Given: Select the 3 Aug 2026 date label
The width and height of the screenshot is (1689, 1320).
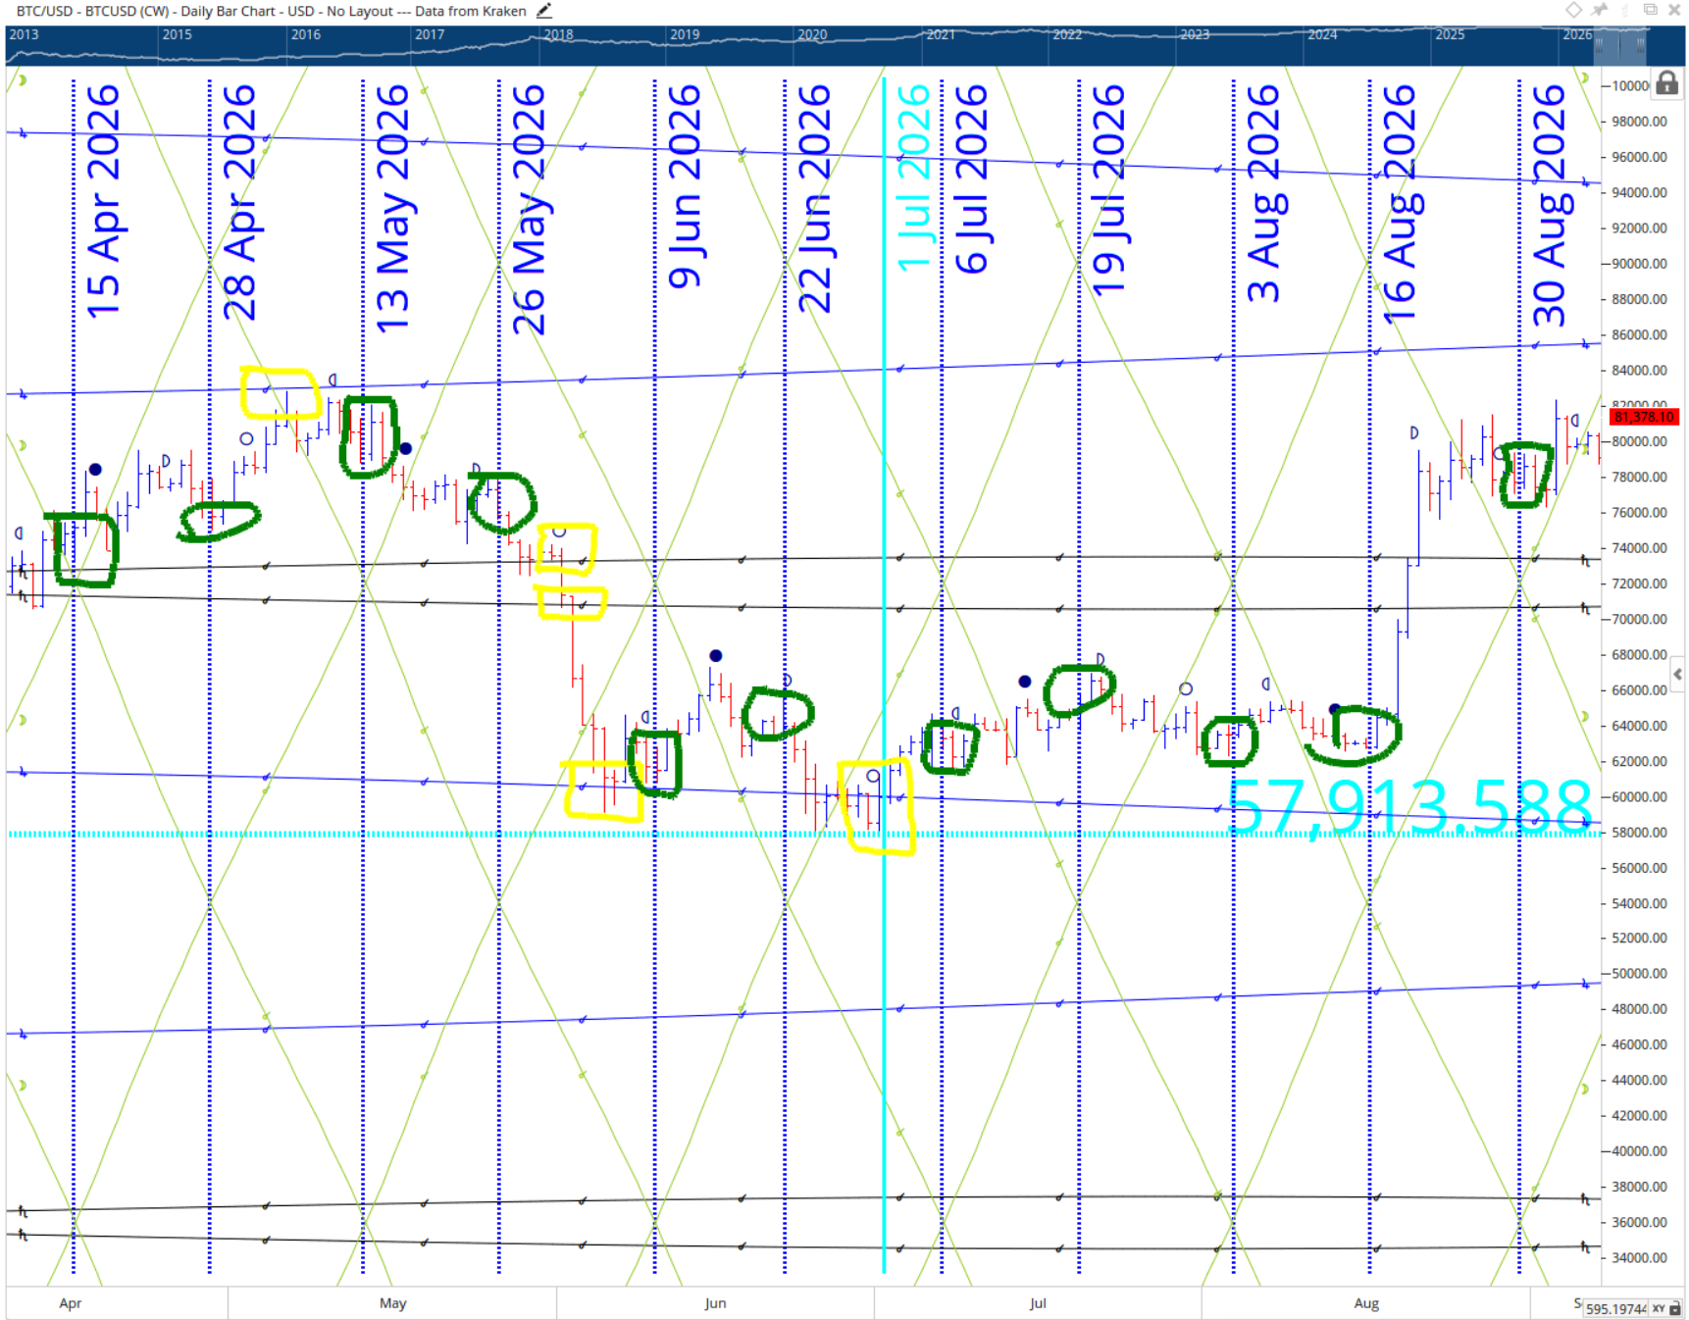Looking at the screenshot, I should 1263,193.
